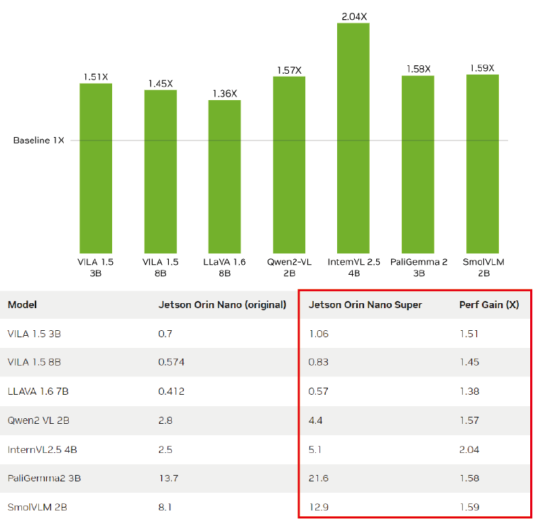533x519 pixels.
Task: Select the Jetson Orin Nano Super header
Action: (365, 305)
